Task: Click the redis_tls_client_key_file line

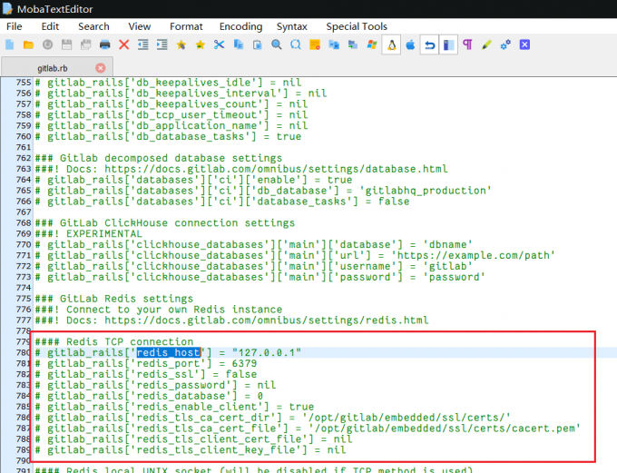Action: (x=191, y=449)
